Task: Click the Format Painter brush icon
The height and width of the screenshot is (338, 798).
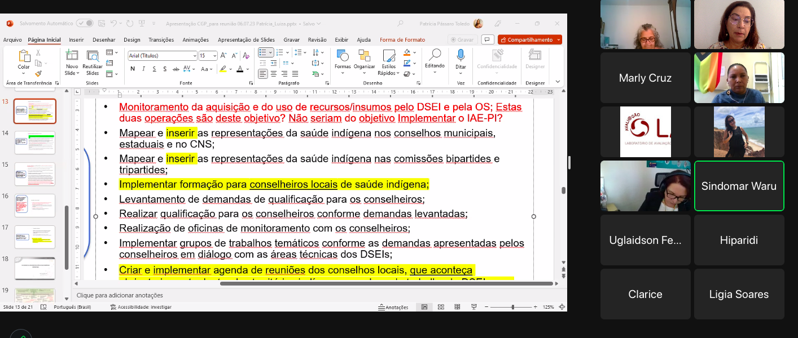Action: 38,73
